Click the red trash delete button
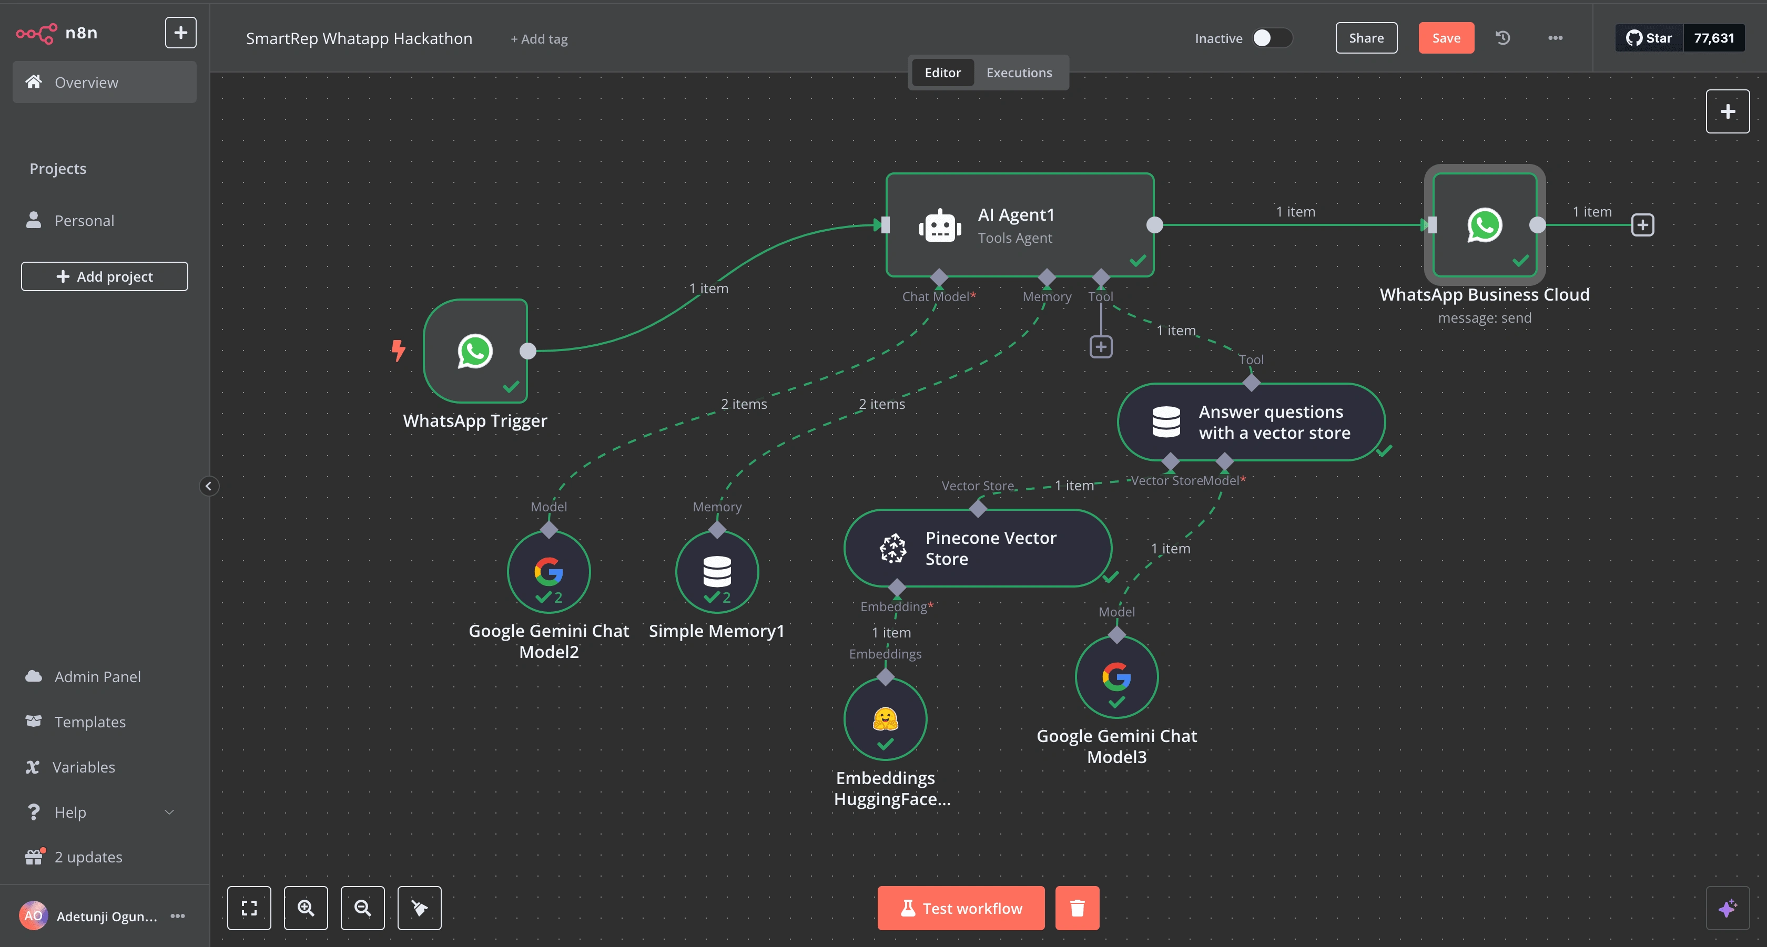The height and width of the screenshot is (947, 1767). coord(1077,908)
